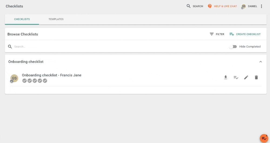Click the first completed check circle
This screenshot has height=143, width=270.
(x=24, y=81)
